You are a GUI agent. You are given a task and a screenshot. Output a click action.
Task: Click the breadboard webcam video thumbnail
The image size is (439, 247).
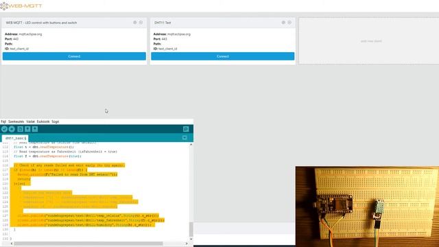(367, 207)
